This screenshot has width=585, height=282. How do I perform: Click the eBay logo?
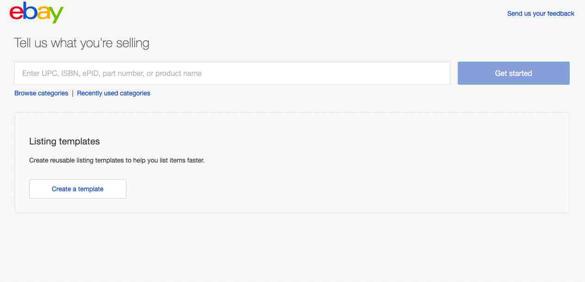[x=37, y=13]
